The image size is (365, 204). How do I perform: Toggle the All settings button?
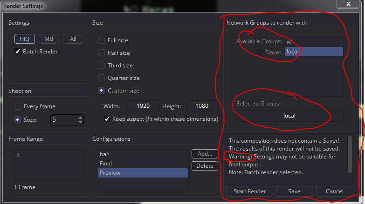73,39
